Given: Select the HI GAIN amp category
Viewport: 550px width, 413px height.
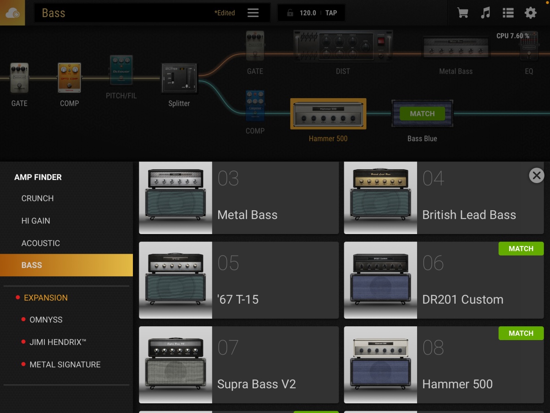Looking at the screenshot, I should tap(36, 221).
